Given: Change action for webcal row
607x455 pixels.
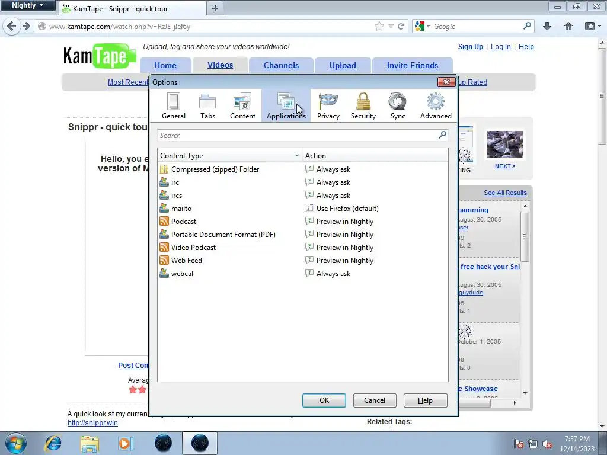Looking at the screenshot, I should (x=375, y=274).
